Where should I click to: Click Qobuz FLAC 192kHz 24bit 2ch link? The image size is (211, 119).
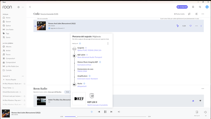tap(89, 50)
